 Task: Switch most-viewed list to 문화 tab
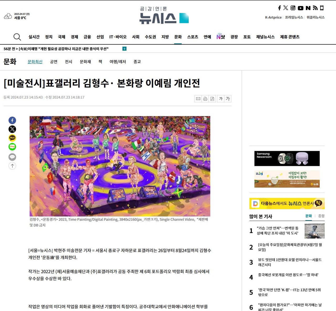[309, 216]
